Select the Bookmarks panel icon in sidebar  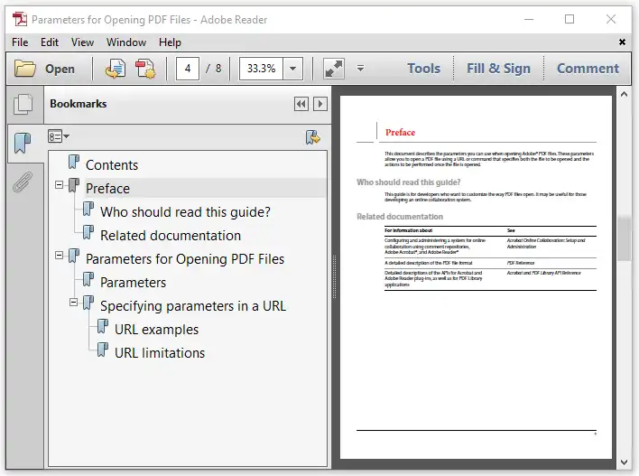tap(23, 143)
